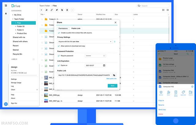The image size is (196, 125).
Task: Expand the Folder A tree node
Action: [16, 30]
